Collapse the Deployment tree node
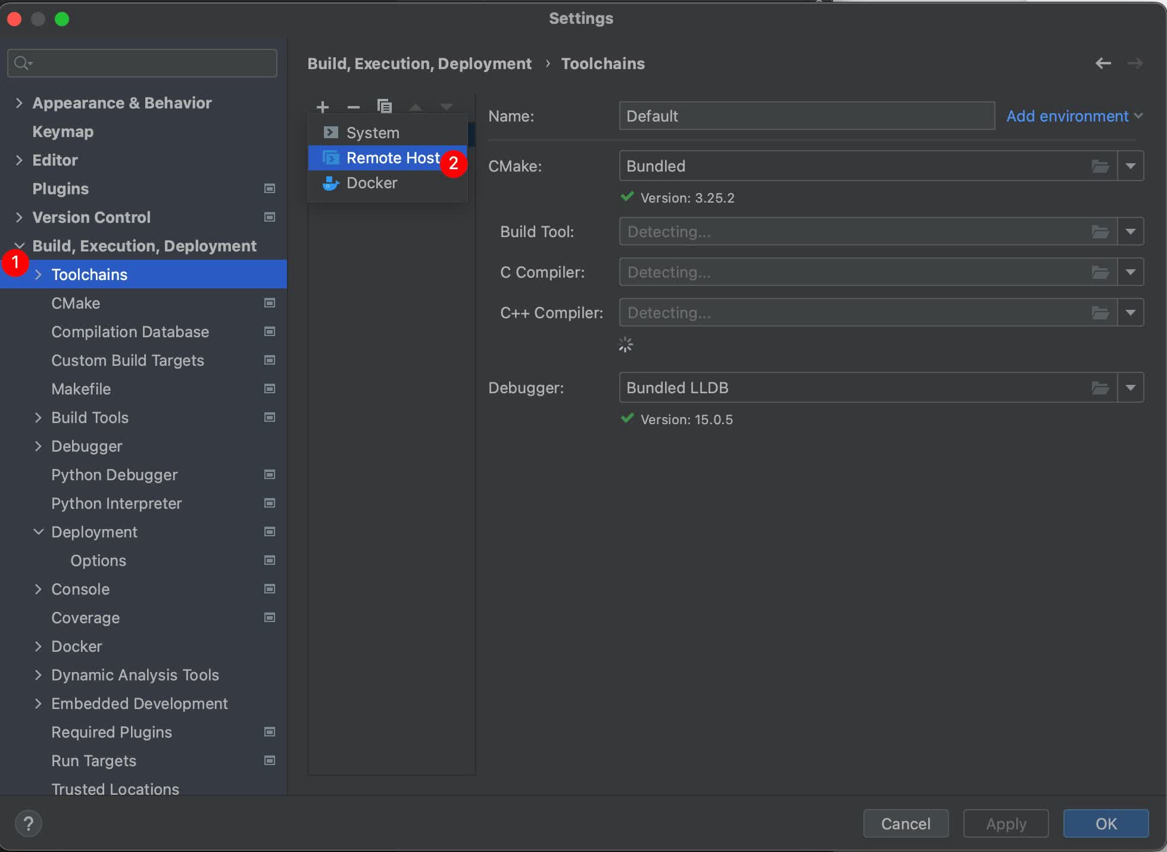Image resolution: width=1167 pixels, height=852 pixels. click(x=39, y=532)
